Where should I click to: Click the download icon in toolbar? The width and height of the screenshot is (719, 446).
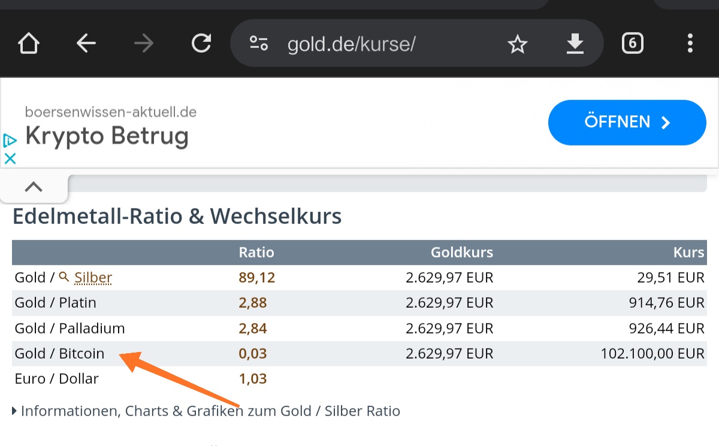(x=575, y=44)
